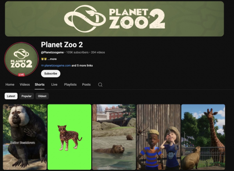234x171 pixels.
Task: Click the link chain icon beside planetzoogame.com
Action: (43, 66)
